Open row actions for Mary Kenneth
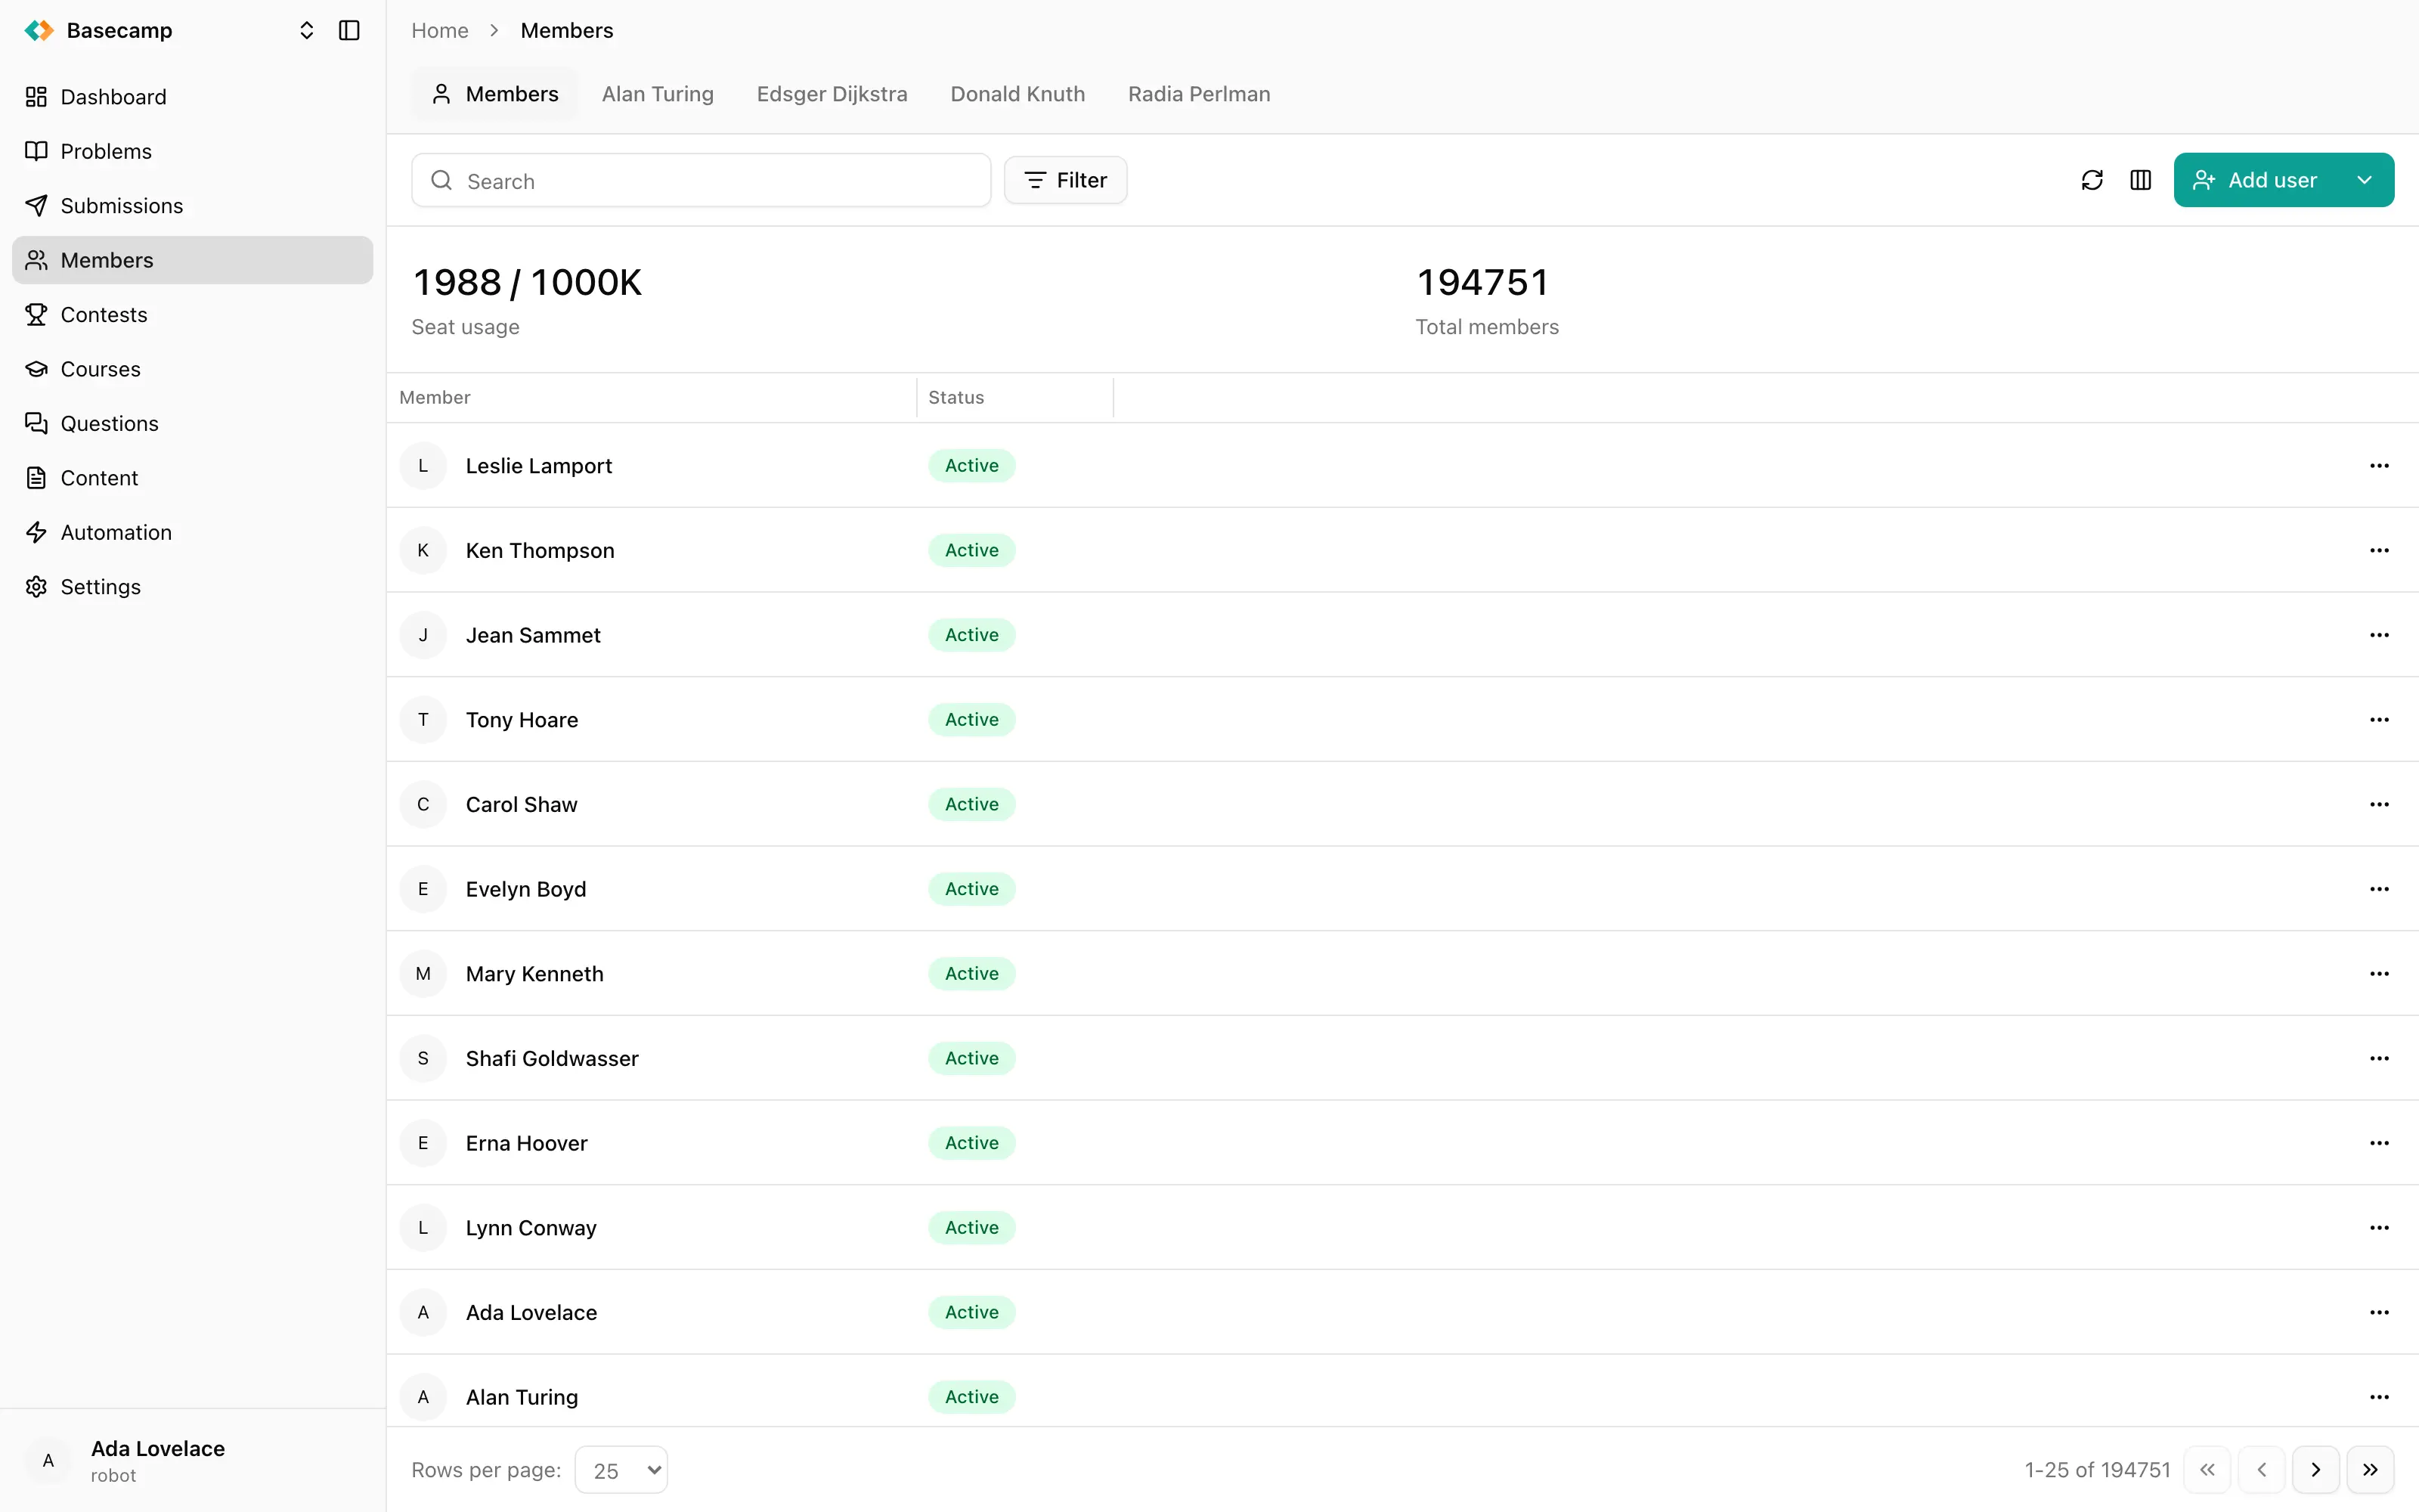Viewport: 2419px width, 1512px height. (2379, 974)
